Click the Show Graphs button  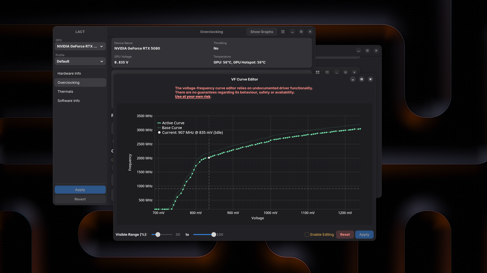[x=262, y=32]
